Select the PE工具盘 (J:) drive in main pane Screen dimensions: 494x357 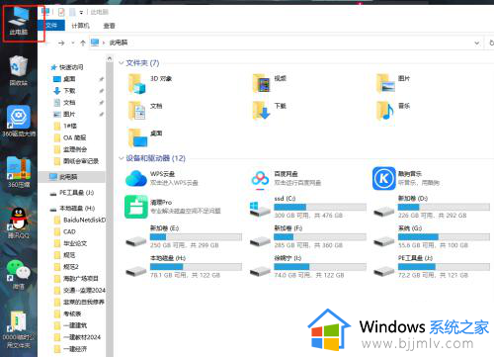[x=432, y=267]
